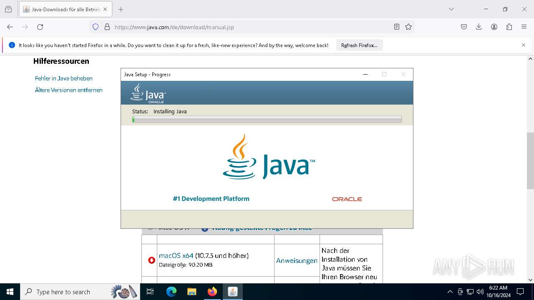Expand the list all tabs chevron

click(x=451, y=9)
